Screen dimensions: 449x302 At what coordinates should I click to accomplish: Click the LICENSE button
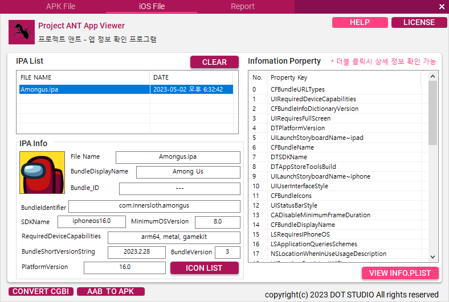coord(419,22)
